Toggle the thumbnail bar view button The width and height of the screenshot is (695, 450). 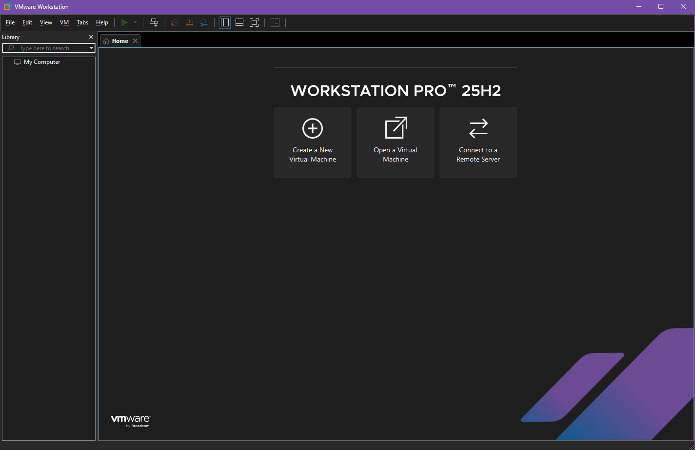pyautogui.click(x=239, y=22)
